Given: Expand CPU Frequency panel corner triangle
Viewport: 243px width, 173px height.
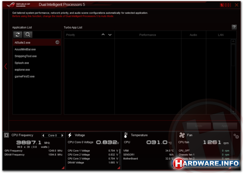Looking at the screenshot, I should point(63,168).
